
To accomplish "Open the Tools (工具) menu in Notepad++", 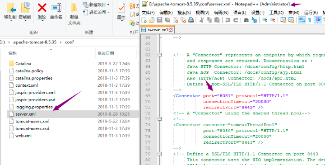I will pos(276,13).
